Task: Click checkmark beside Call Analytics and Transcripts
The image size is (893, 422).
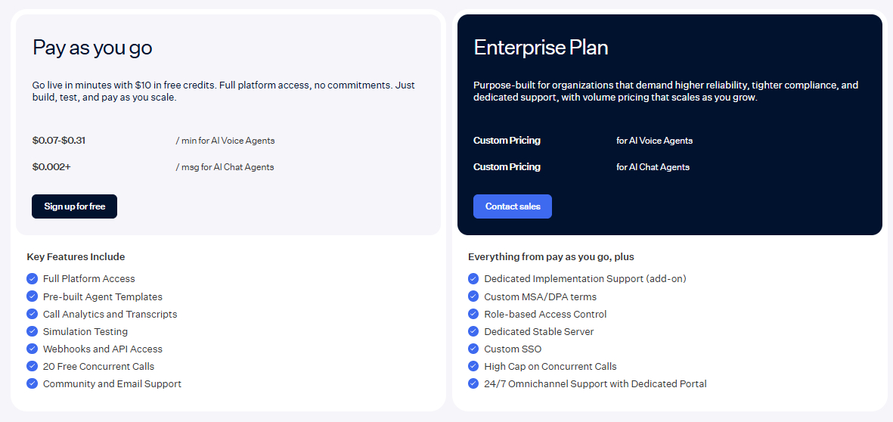Action: click(x=32, y=314)
